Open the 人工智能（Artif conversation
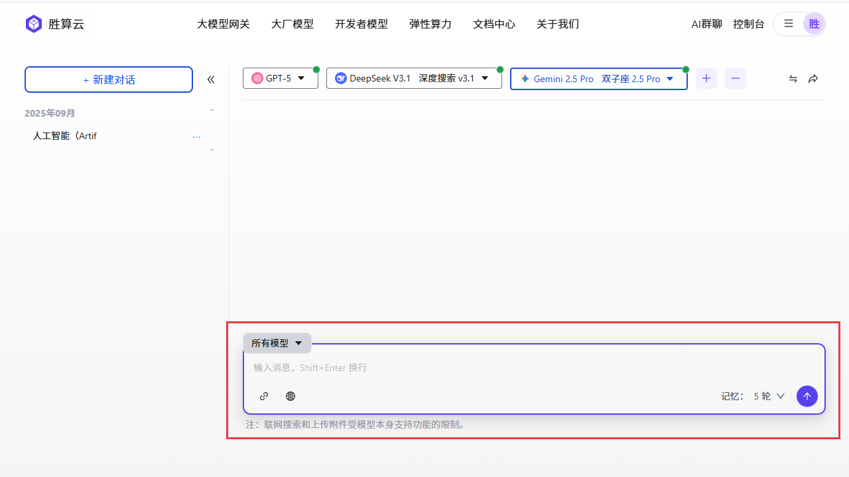Viewport: 849px width, 477px height. tap(65, 136)
